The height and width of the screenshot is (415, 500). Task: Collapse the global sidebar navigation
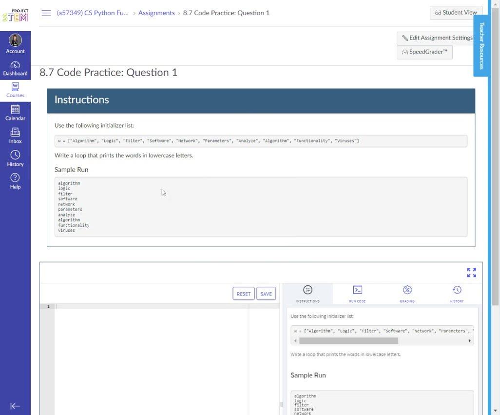[15, 406]
